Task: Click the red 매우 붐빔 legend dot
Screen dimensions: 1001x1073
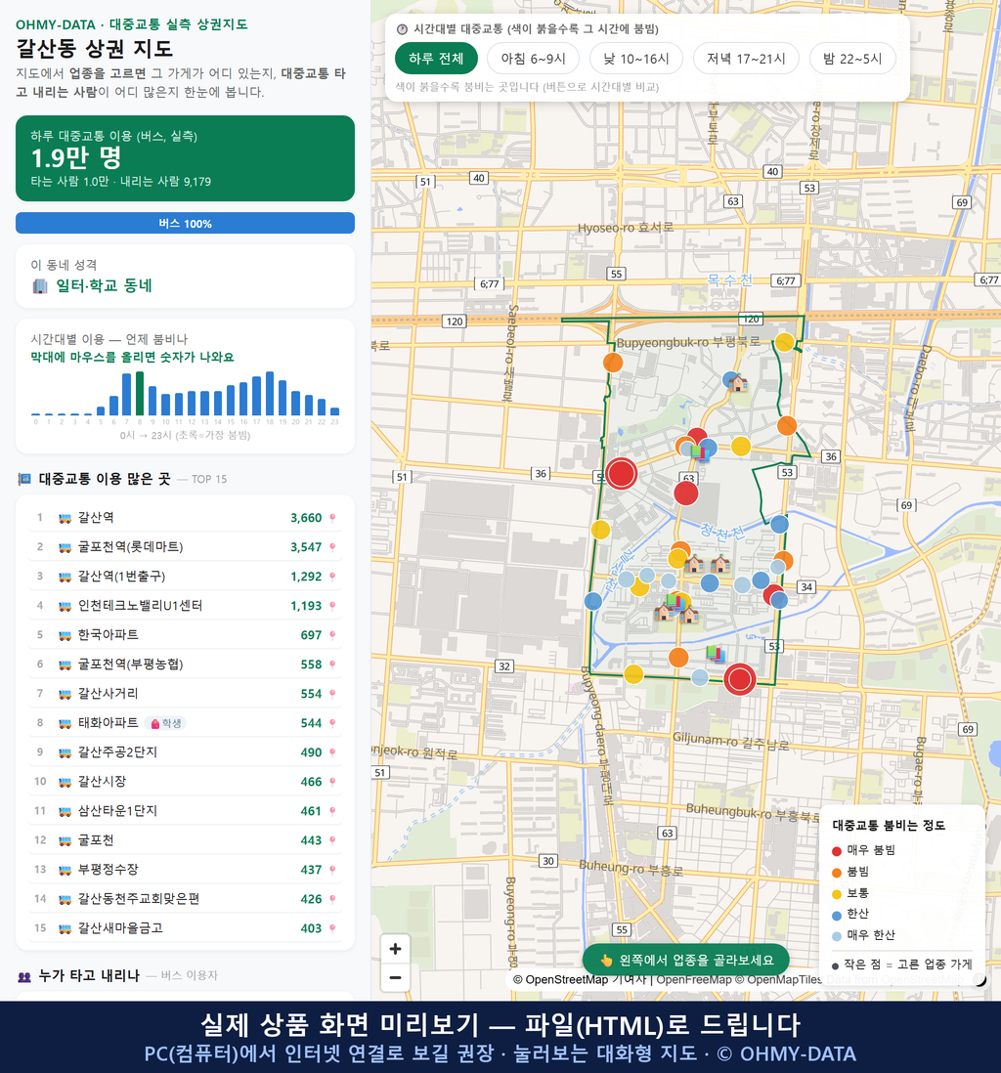Action: pyautogui.click(x=836, y=851)
